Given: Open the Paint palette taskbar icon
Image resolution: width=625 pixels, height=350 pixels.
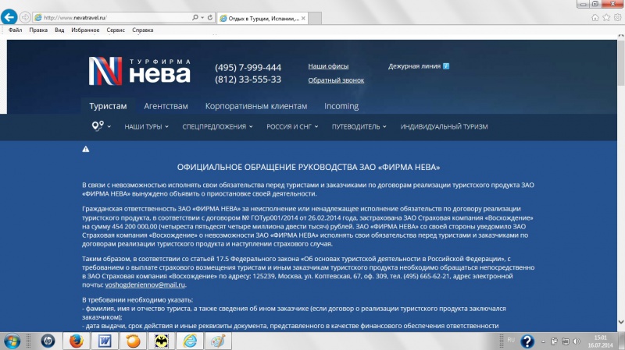Looking at the screenshot, I should [219, 341].
